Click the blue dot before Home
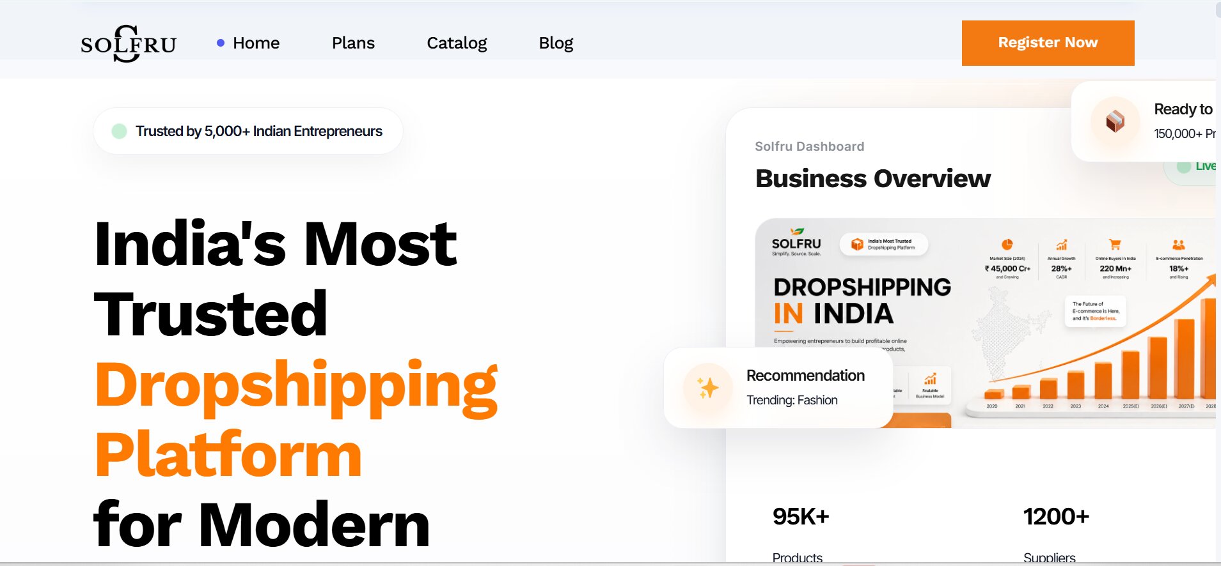 (221, 43)
